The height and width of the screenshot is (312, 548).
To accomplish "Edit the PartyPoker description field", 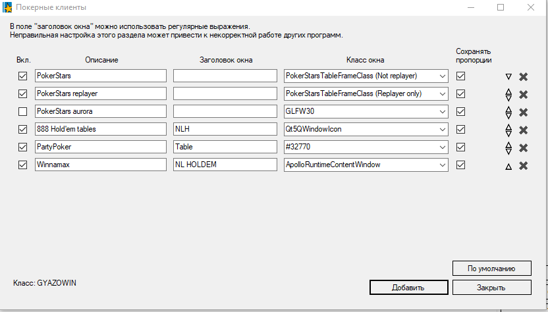I will pos(101,147).
